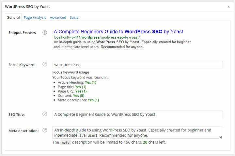This screenshot has height=156, width=235.
Task: Click the snippet preview description text
Action: pyautogui.click(x=122, y=44)
